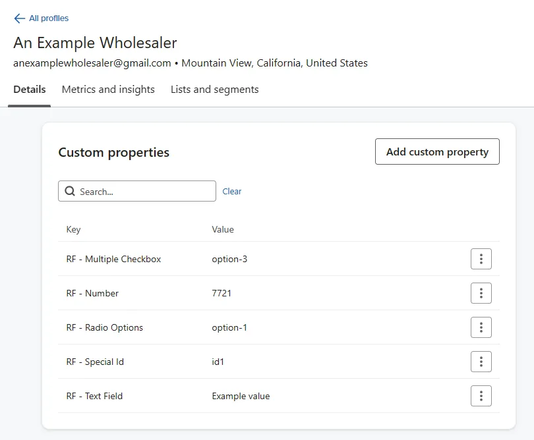
Task: Select the 'RF - Text Field' key
Action: coord(94,396)
